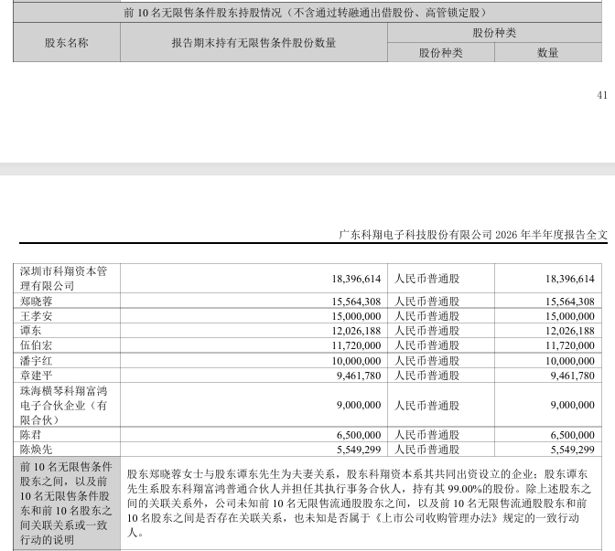Select 12,026,188 in the 报告期末持有 holdings column
This screenshot has width=615, height=551.
click(356, 331)
